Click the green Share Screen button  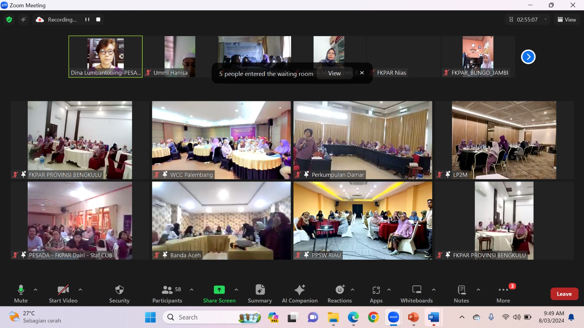pos(219,294)
